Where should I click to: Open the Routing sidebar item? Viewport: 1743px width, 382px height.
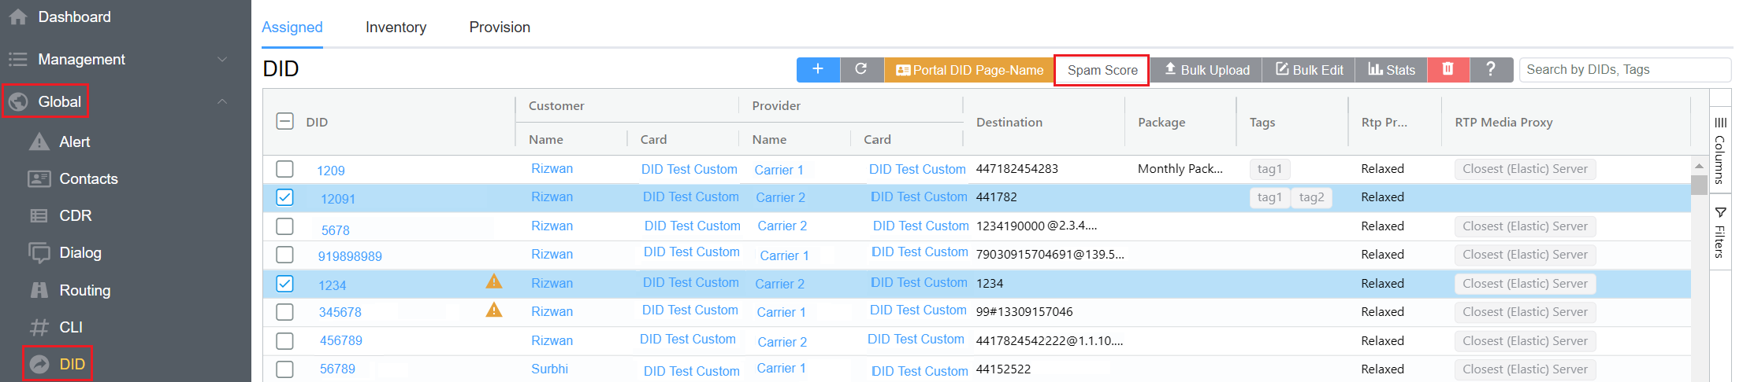coord(84,290)
